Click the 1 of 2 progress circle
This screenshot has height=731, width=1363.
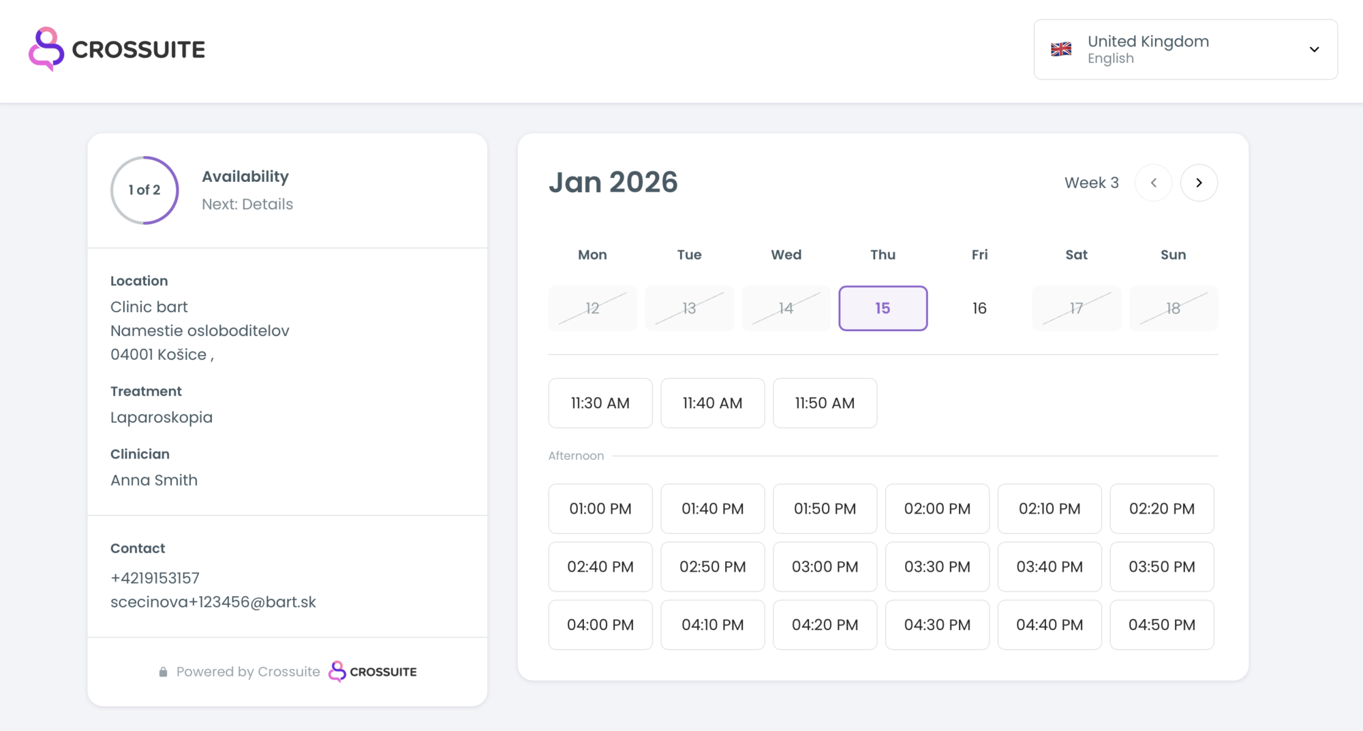coord(144,190)
